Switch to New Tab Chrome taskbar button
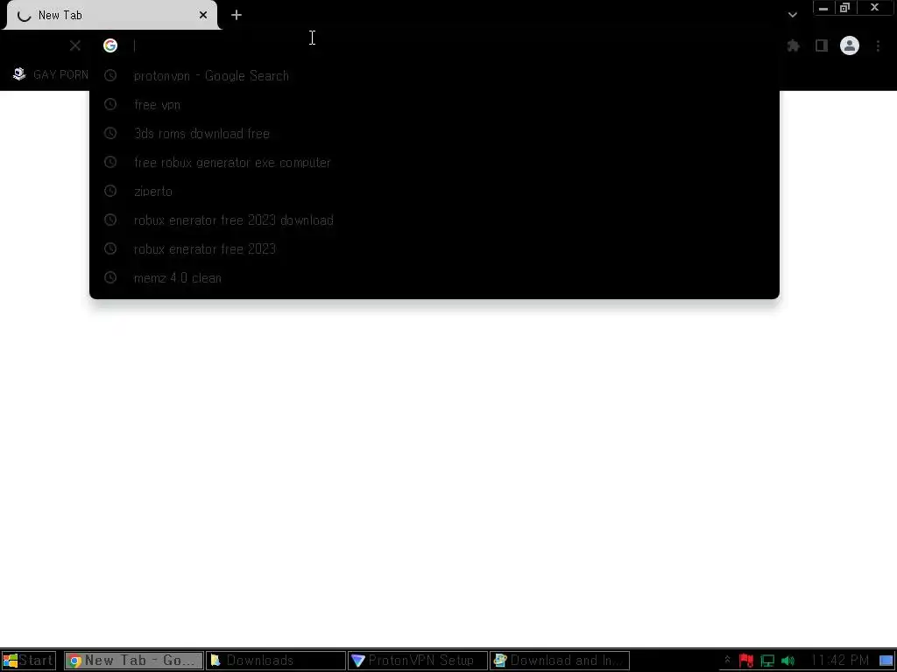The height and width of the screenshot is (672, 897). (134, 661)
